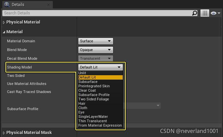Viewport: 223px width, 137px height.
Task: Expand the Physical Material section
Action: click(4, 22)
